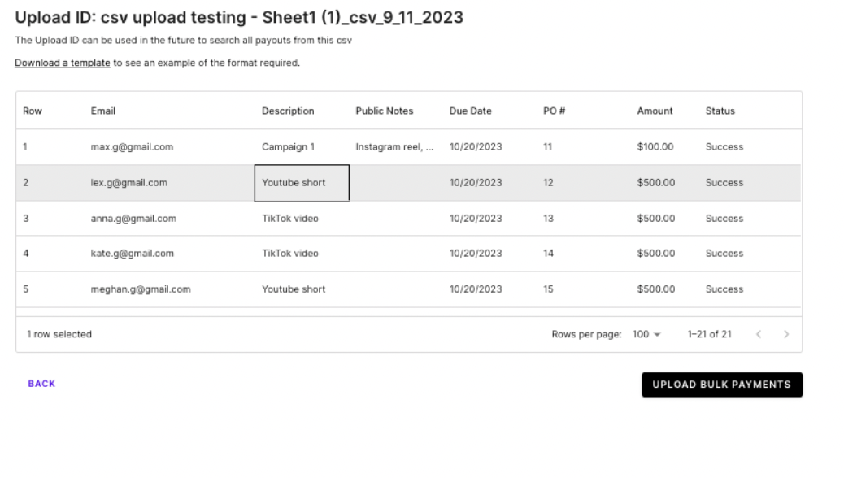Click the $100.00 amount cell

pos(655,147)
